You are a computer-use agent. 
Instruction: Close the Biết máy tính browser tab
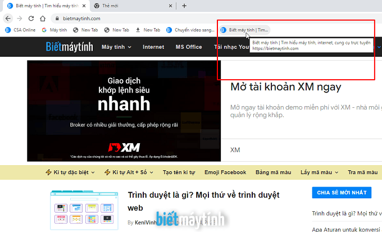pyautogui.click(x=84, y=6)
